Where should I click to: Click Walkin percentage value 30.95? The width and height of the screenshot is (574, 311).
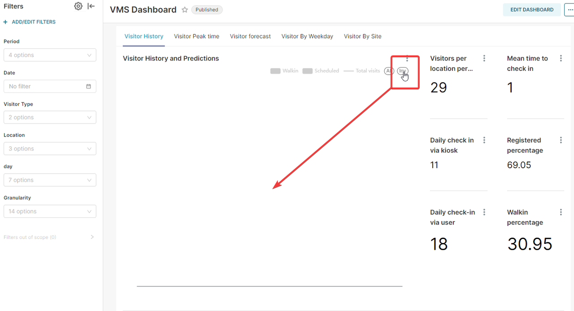[x=530, y=244]
